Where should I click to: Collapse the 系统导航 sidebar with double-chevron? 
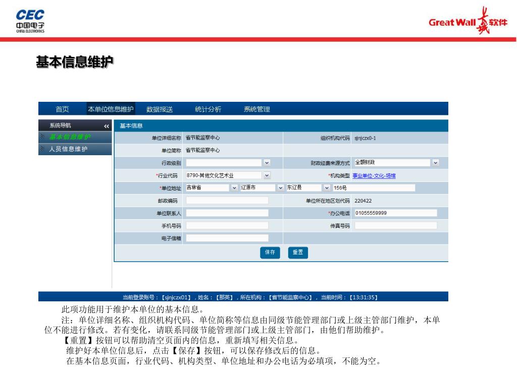[106, 126]
